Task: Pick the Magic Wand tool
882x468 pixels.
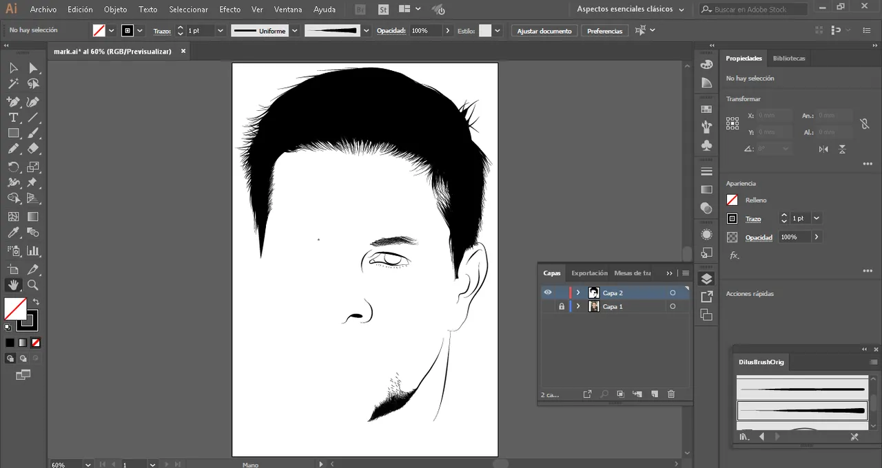Action: point(13,84)
